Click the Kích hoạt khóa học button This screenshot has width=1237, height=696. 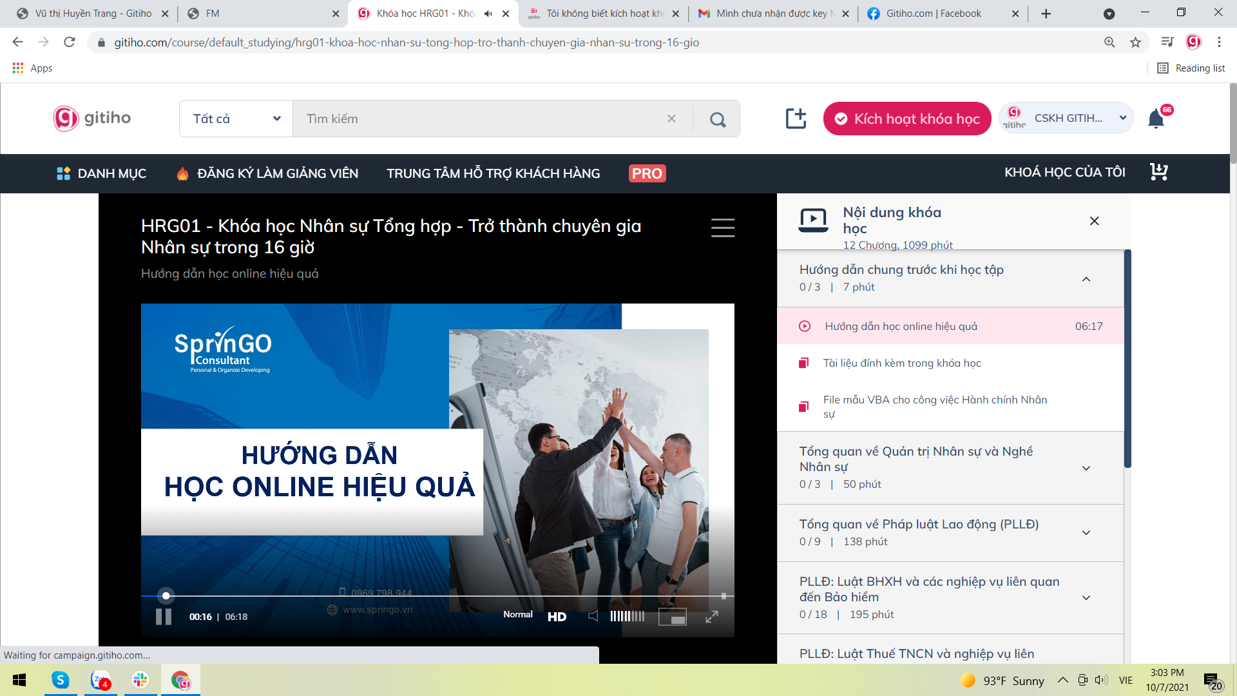[907, 119]
